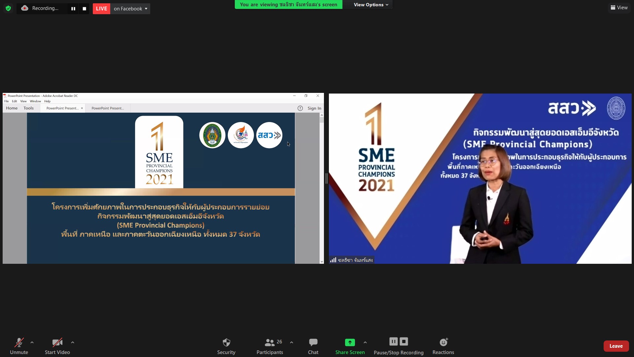Expand arrow beside Share Screen

365,342
